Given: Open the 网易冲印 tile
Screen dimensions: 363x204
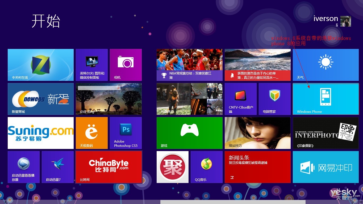Looking at the screenshot, I should [x=326, y=167].
